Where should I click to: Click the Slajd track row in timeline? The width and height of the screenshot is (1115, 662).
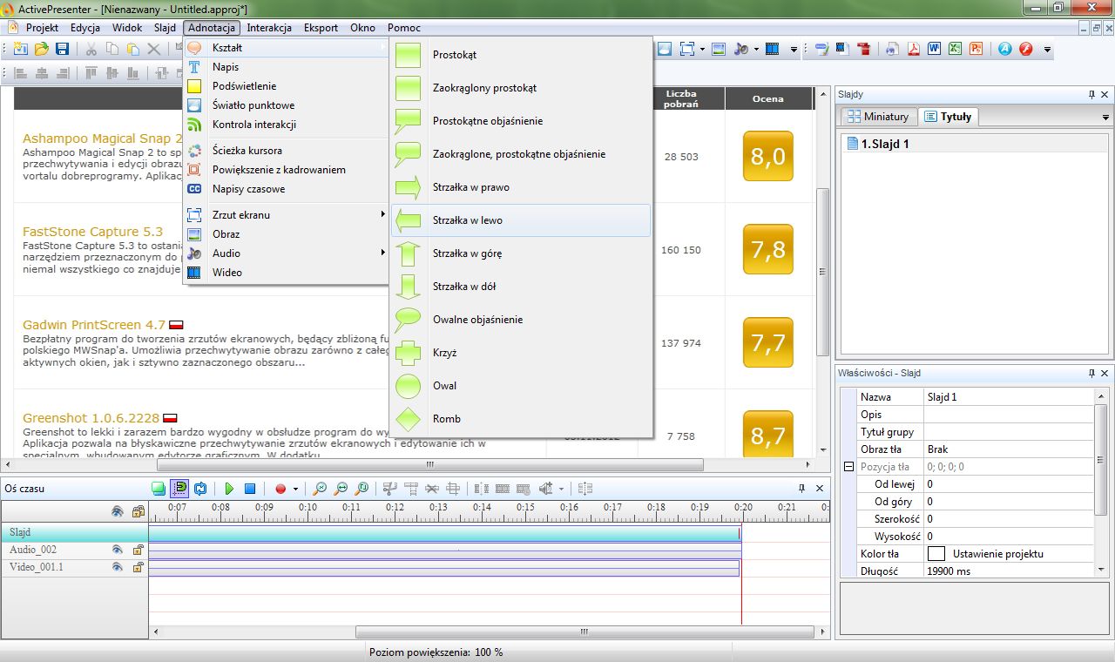coord(74,532)
